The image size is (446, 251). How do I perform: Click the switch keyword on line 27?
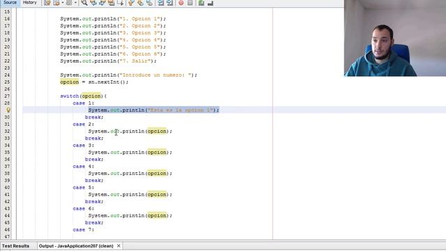point(70,96)
